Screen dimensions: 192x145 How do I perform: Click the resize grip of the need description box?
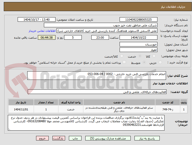tap(29, 79)
